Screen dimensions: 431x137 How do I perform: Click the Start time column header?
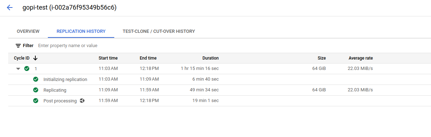click(108, 58)
